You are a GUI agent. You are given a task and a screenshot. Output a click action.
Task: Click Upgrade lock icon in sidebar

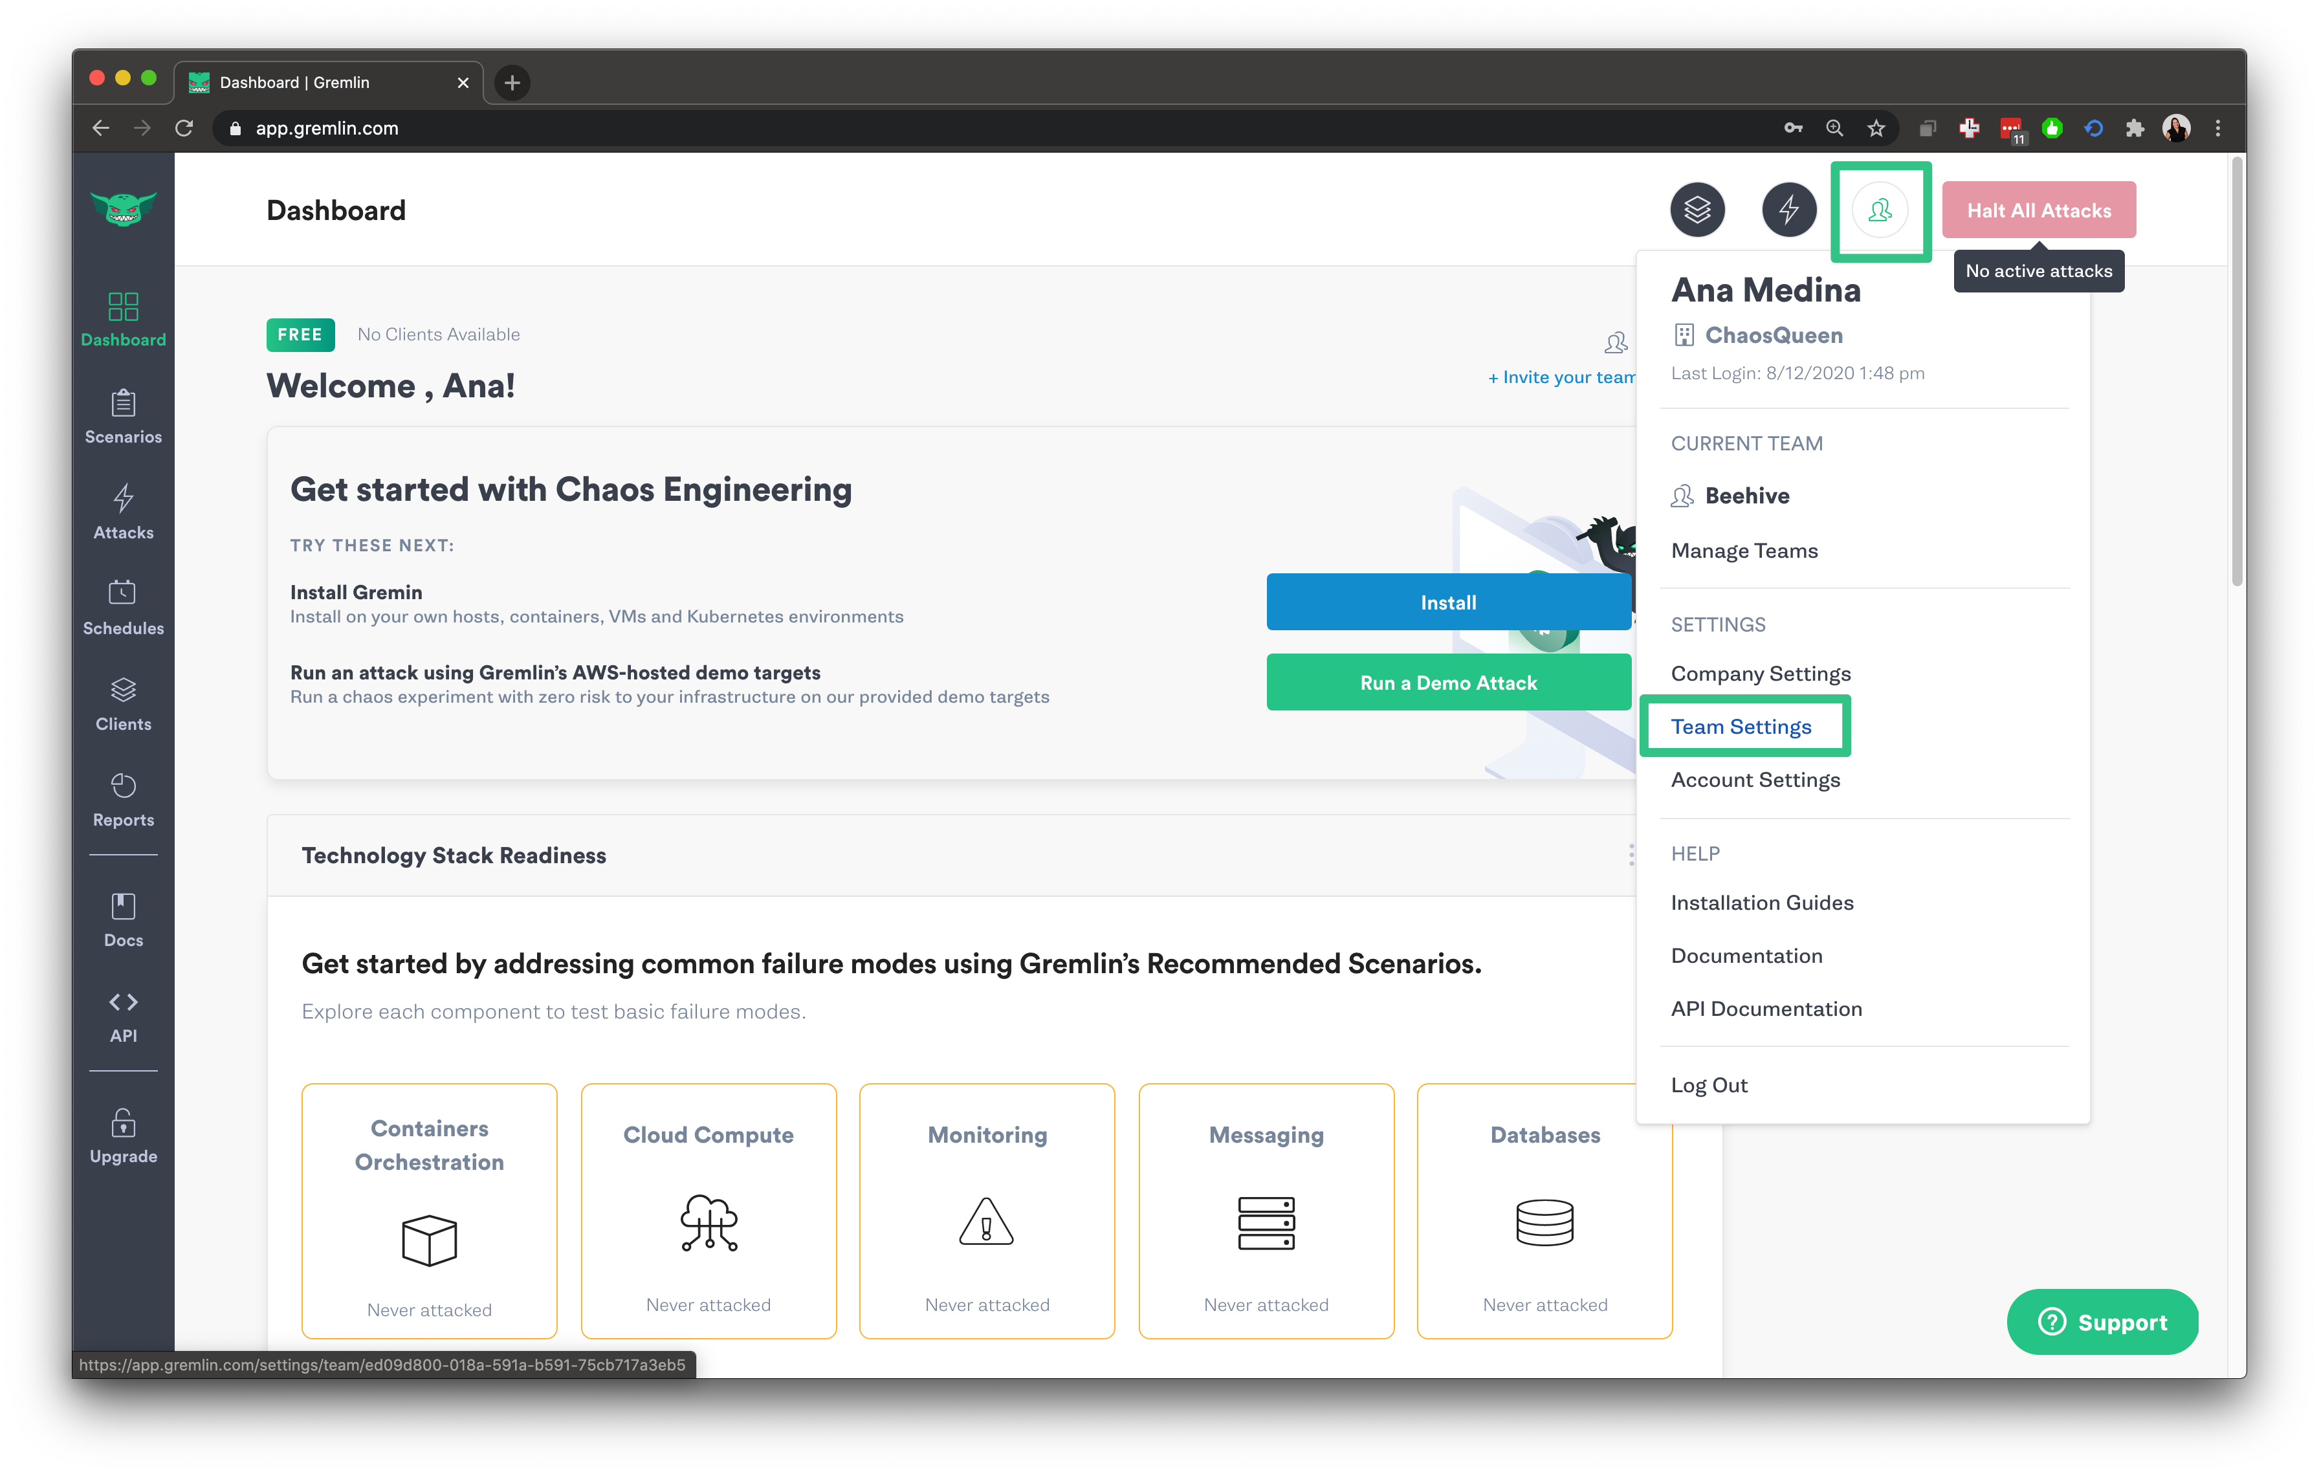click(124, 1123)
